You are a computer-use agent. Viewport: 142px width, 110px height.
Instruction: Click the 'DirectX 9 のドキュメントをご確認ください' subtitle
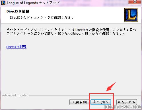click(x=42, y=18)
